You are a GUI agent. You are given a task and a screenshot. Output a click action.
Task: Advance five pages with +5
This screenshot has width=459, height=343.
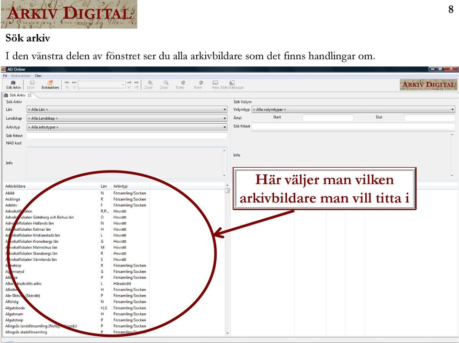pyautogui.click(x=136, y=85)
